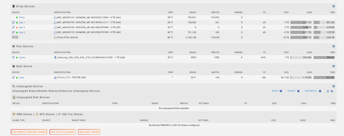Click ADD ISO FILE SHARE button
Image resolution: width=344 pixels, height=136 pixels.
coord(63,132)
